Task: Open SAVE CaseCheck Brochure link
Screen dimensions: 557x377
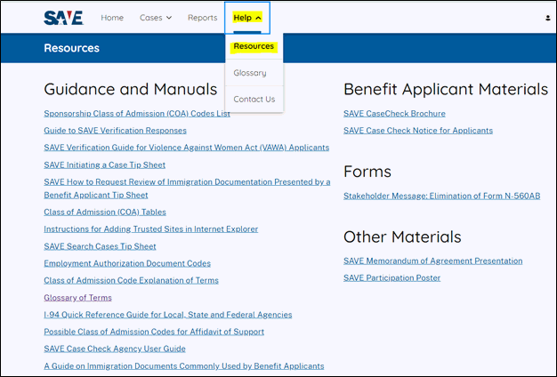Action: pyautogui.click(x=394, y=114)
